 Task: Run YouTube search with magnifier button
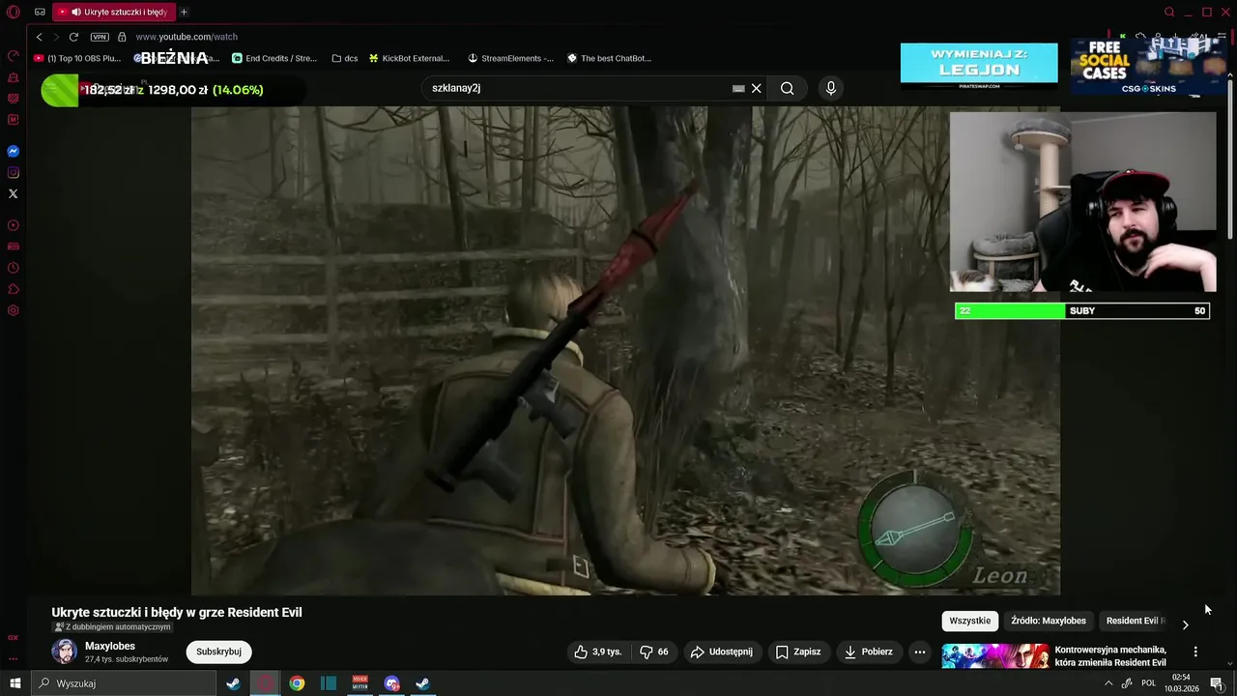pyautogui.click(x=788, y=88)
